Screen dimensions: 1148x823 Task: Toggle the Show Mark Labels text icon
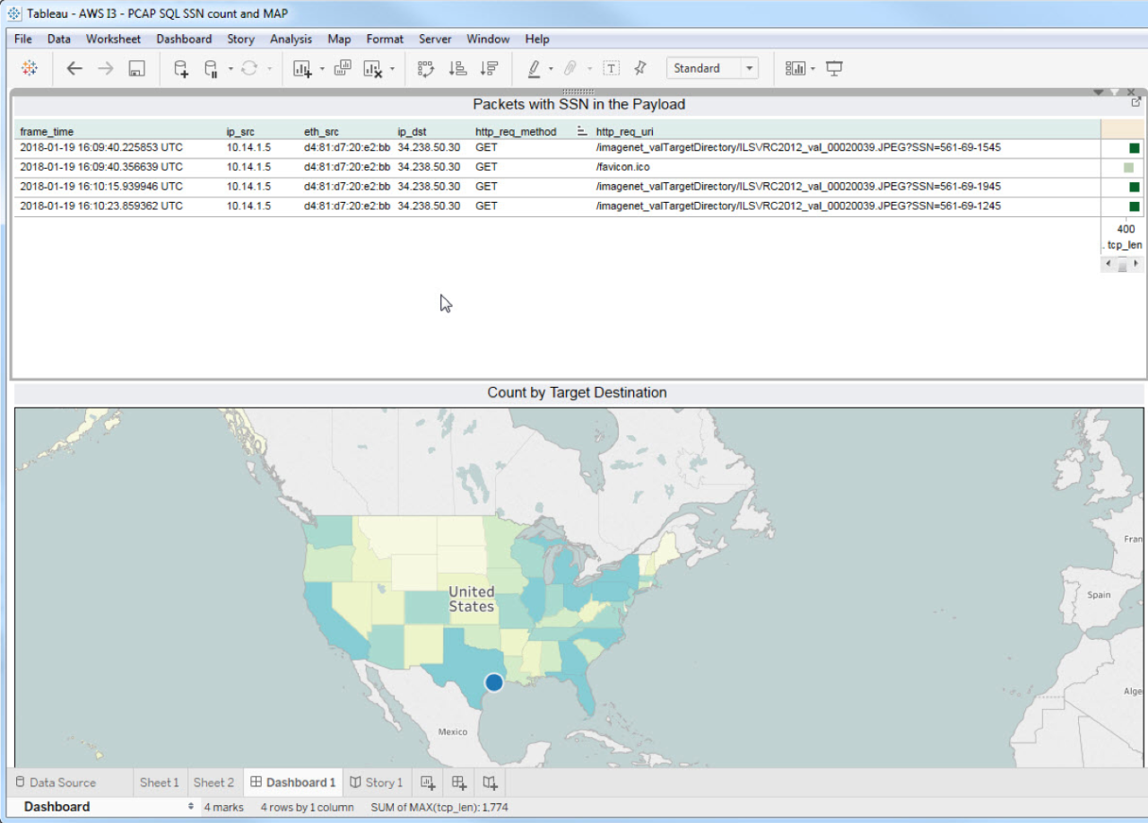point(612,68)
